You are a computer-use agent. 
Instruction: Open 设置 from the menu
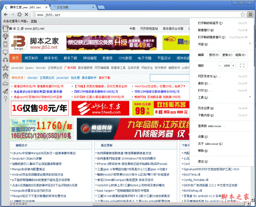[x=222, y=137]
